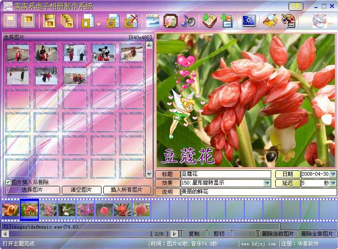This screenshot has width=338, height=249.
Task: Click the blue monitor screen settings icon
Action: coord(248,21)
